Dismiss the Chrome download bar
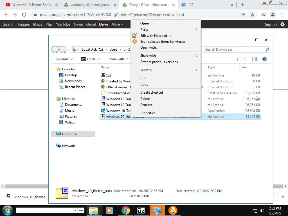This screenshot has width=288, height=216. click(283, 197)
